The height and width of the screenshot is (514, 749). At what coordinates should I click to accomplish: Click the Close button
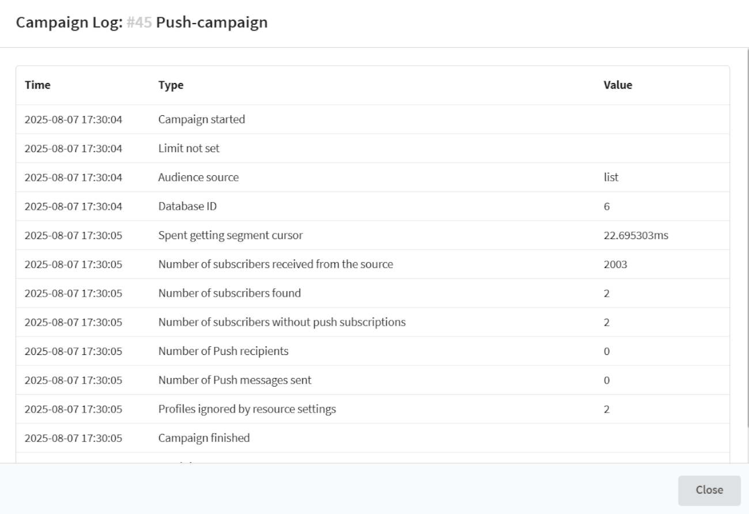(x=709, y=490)
